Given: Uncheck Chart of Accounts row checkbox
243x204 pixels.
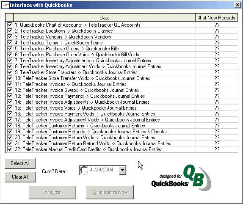Looking at the screenshot, I should pyautogui.click(x=10, y=25).
